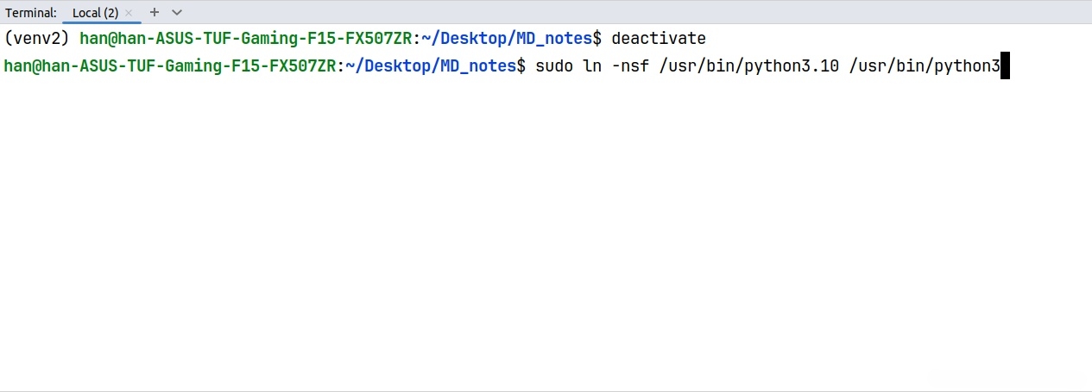Click the (venv2) prefix on first line
The image size is (1092, 392).
coord(38,39)
